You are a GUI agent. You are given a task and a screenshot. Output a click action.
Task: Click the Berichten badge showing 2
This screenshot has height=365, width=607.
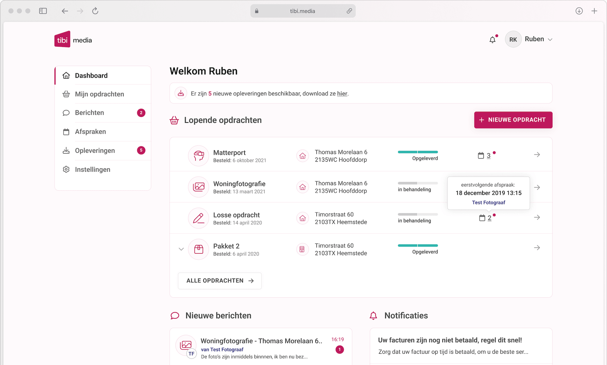pos(141,113)
